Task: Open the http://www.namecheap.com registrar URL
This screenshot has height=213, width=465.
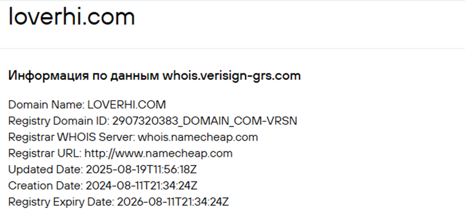Action: click(158, 154)
